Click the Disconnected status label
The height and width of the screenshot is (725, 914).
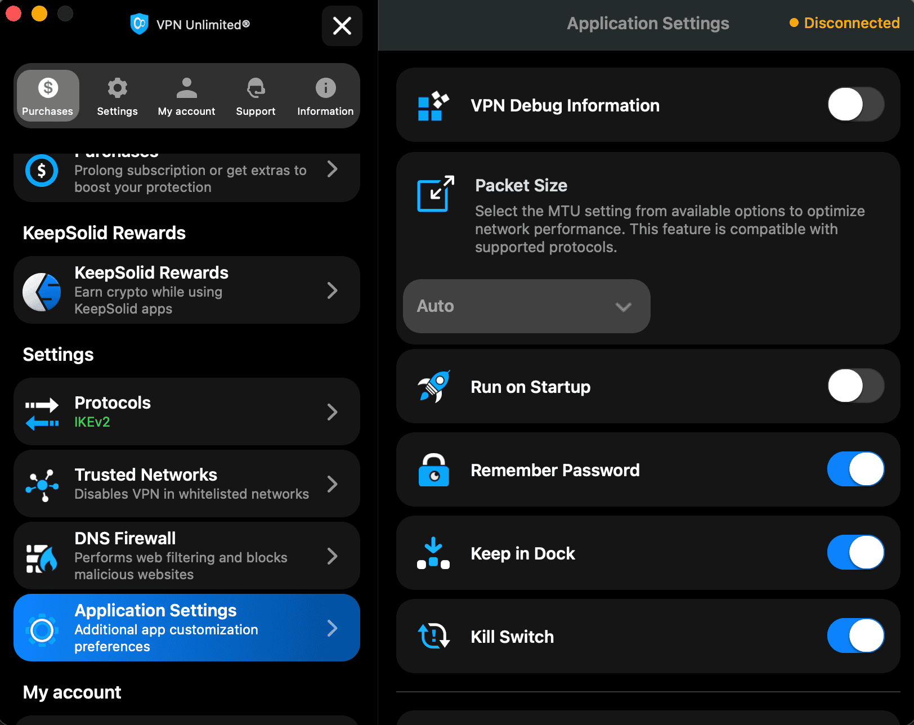pos(852,23)
